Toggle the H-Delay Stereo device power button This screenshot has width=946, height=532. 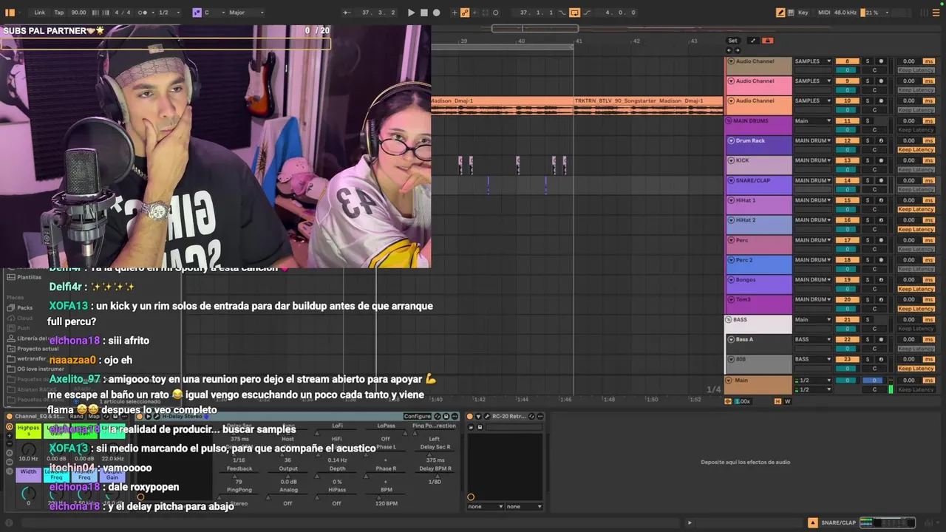click(x=140, y=416)
